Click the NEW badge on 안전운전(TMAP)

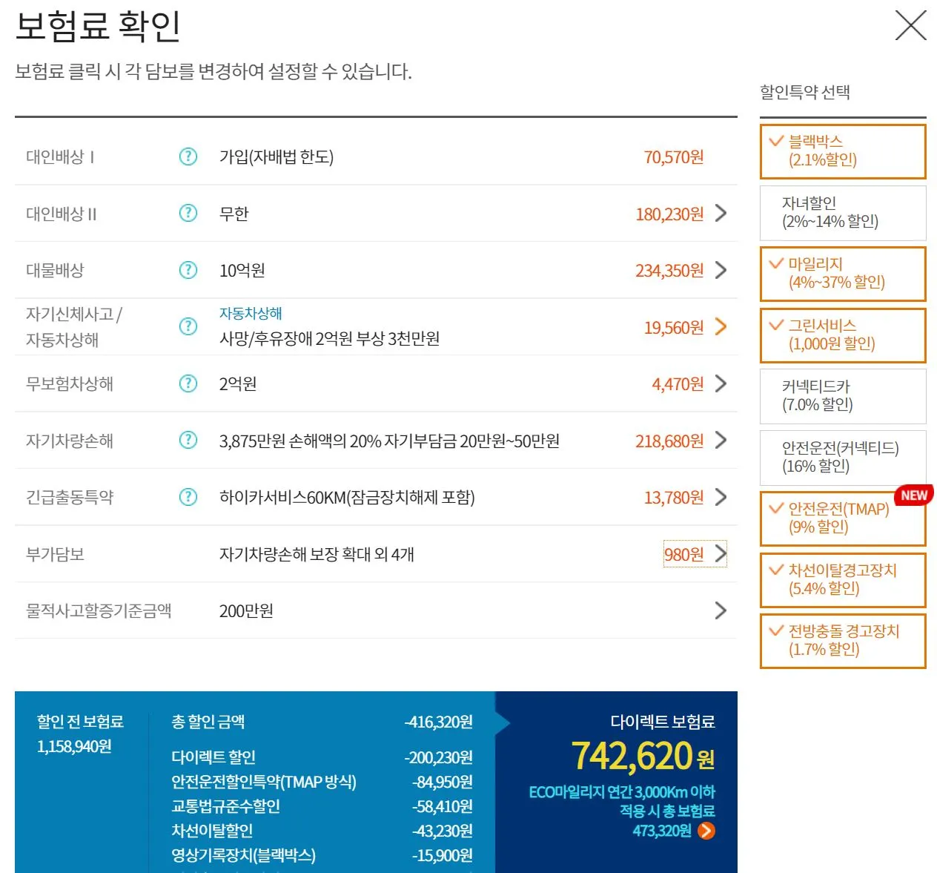tap(913, 495)
